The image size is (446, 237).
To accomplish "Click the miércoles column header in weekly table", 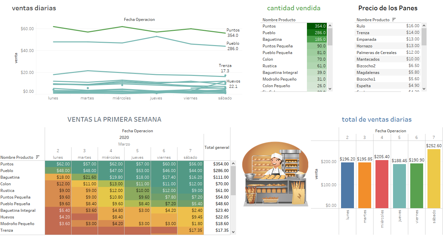I will click(x=111, y=157).
